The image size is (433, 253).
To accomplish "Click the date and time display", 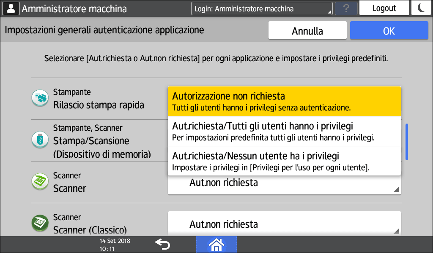I will click(x=115, y=245).
